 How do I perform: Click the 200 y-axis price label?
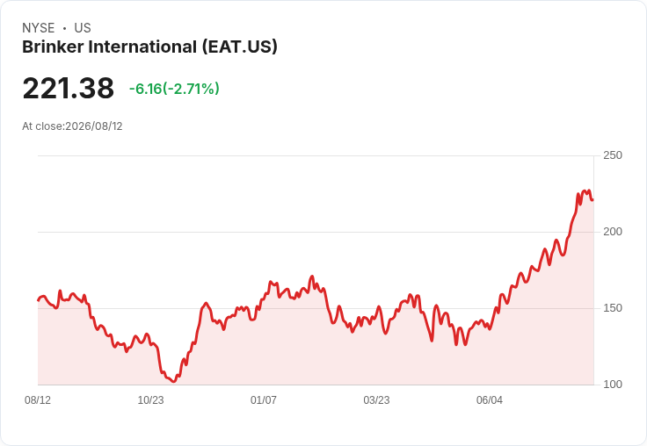click(613, 232)
